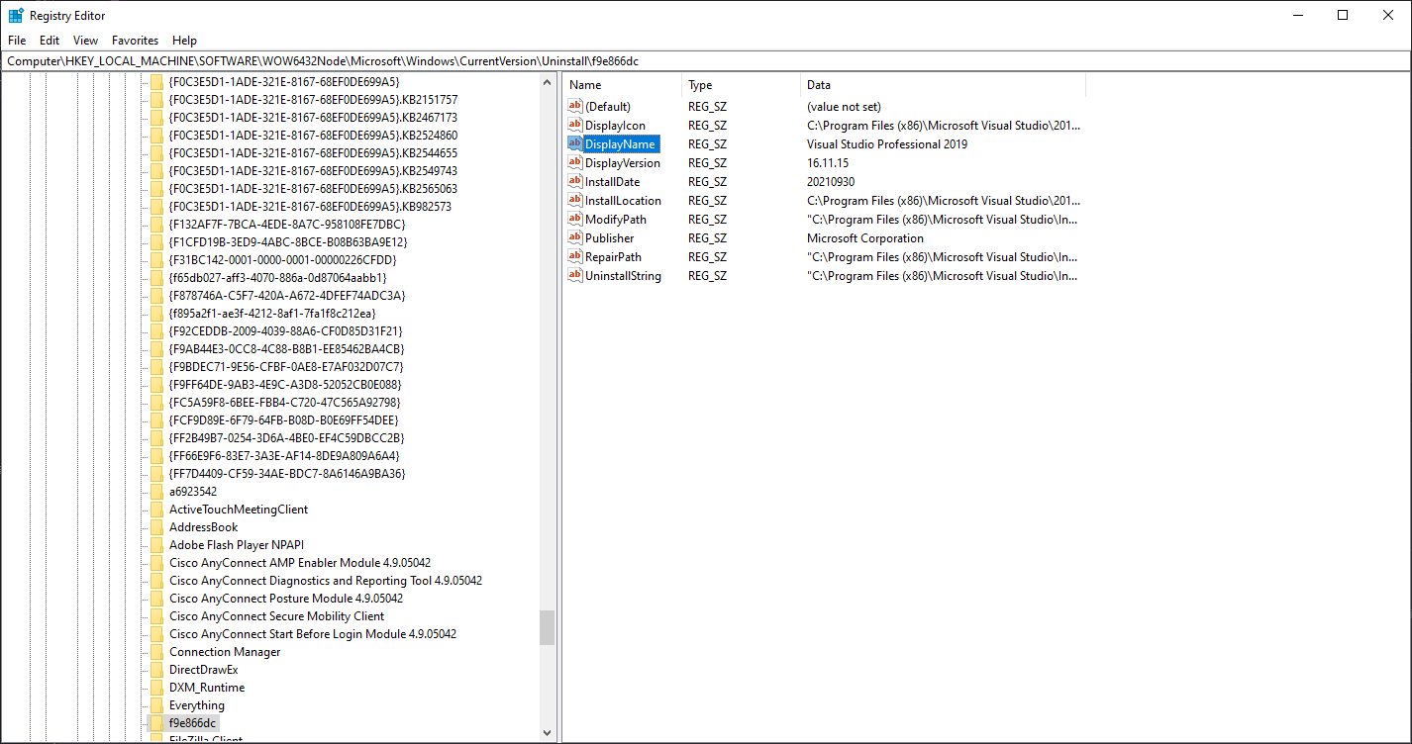The image size is (1412, 744).
Task: Click the folder icon of f9e866dc key
Action: tap(156, 723)
